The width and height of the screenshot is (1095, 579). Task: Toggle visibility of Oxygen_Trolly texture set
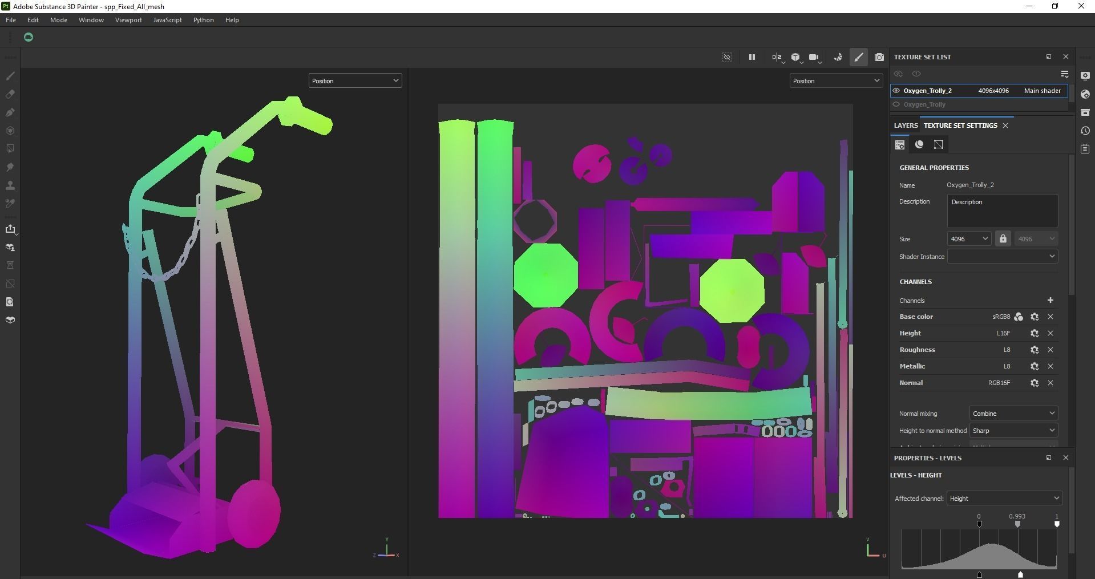click(x=896, y=104)
